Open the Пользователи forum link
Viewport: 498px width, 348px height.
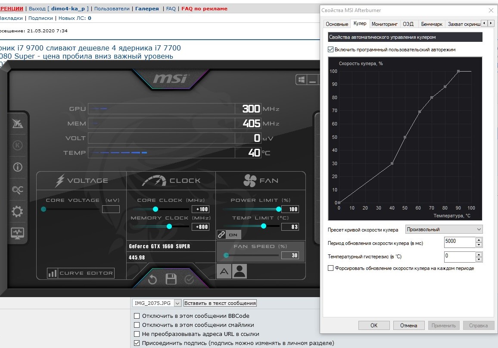click(112, 9)
